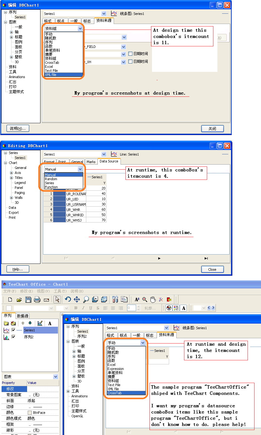The image size is (261, 435).
Task: Click the 说明(H)... button
Action: tap(18, 128)
